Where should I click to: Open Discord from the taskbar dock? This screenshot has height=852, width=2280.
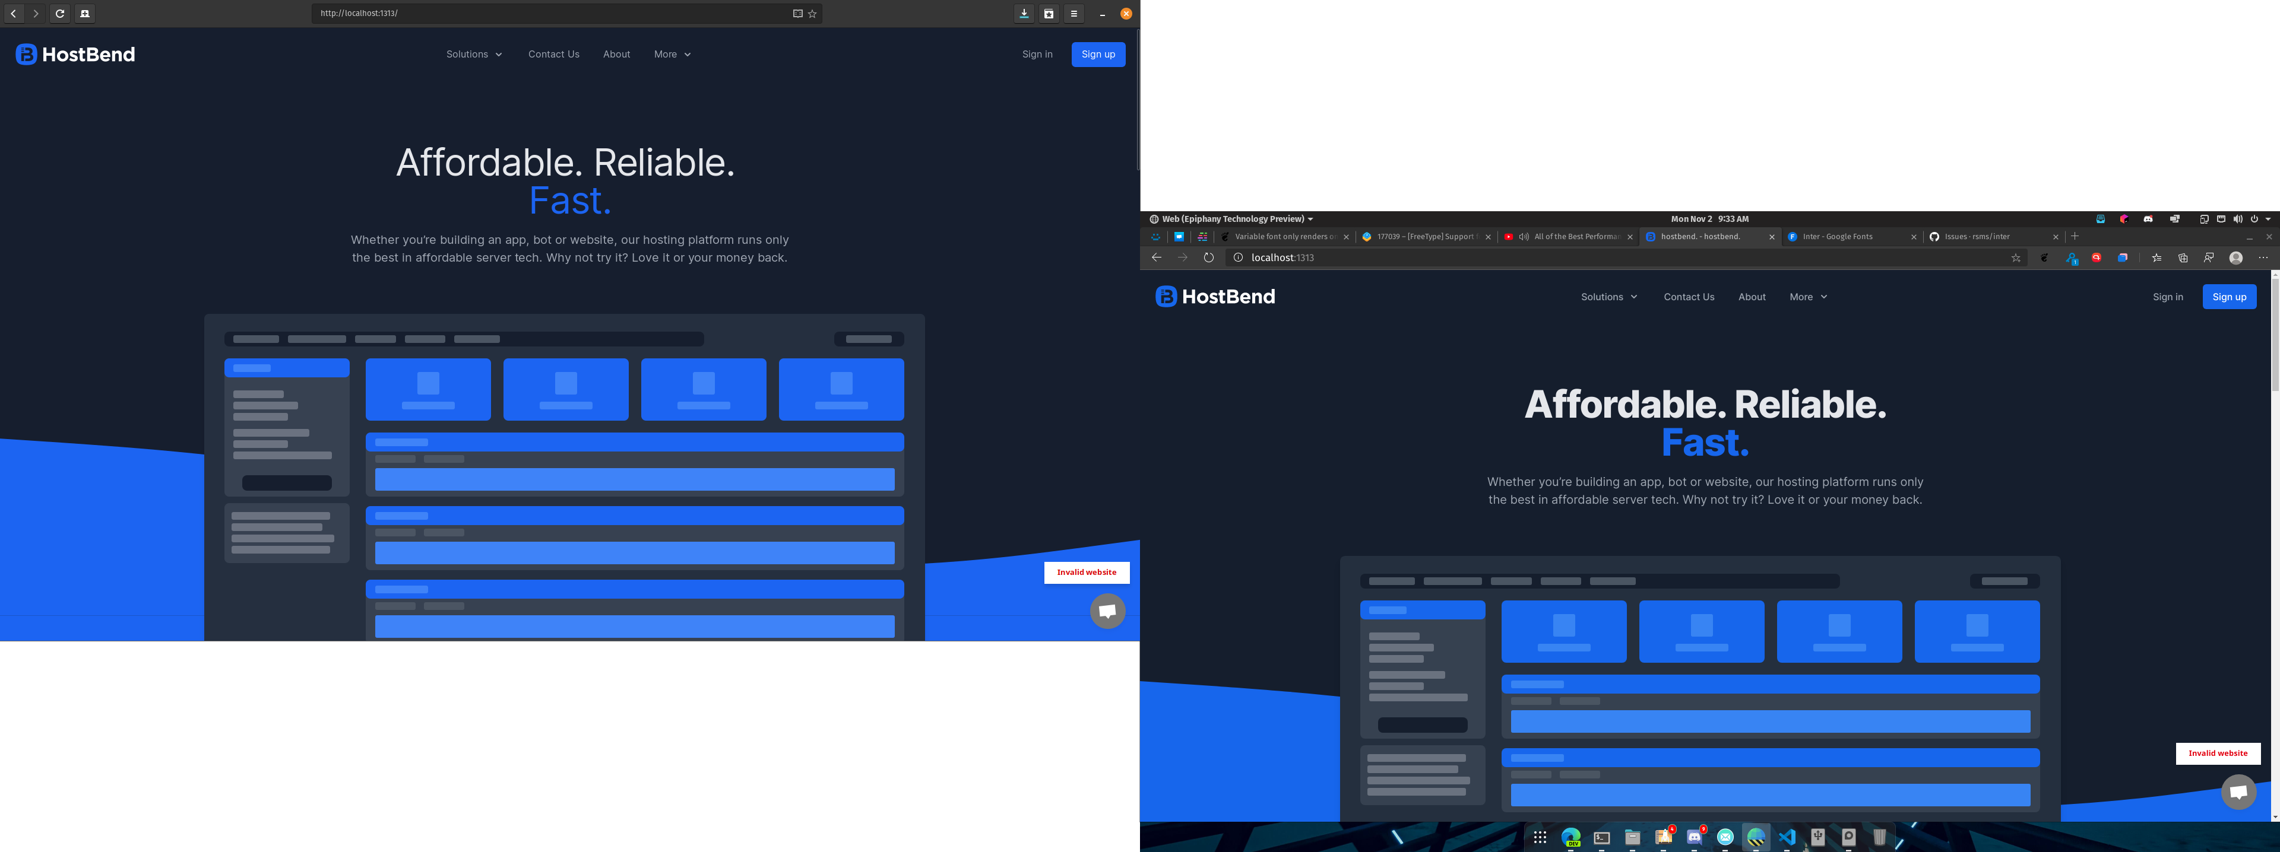[x=1694, y=837]
